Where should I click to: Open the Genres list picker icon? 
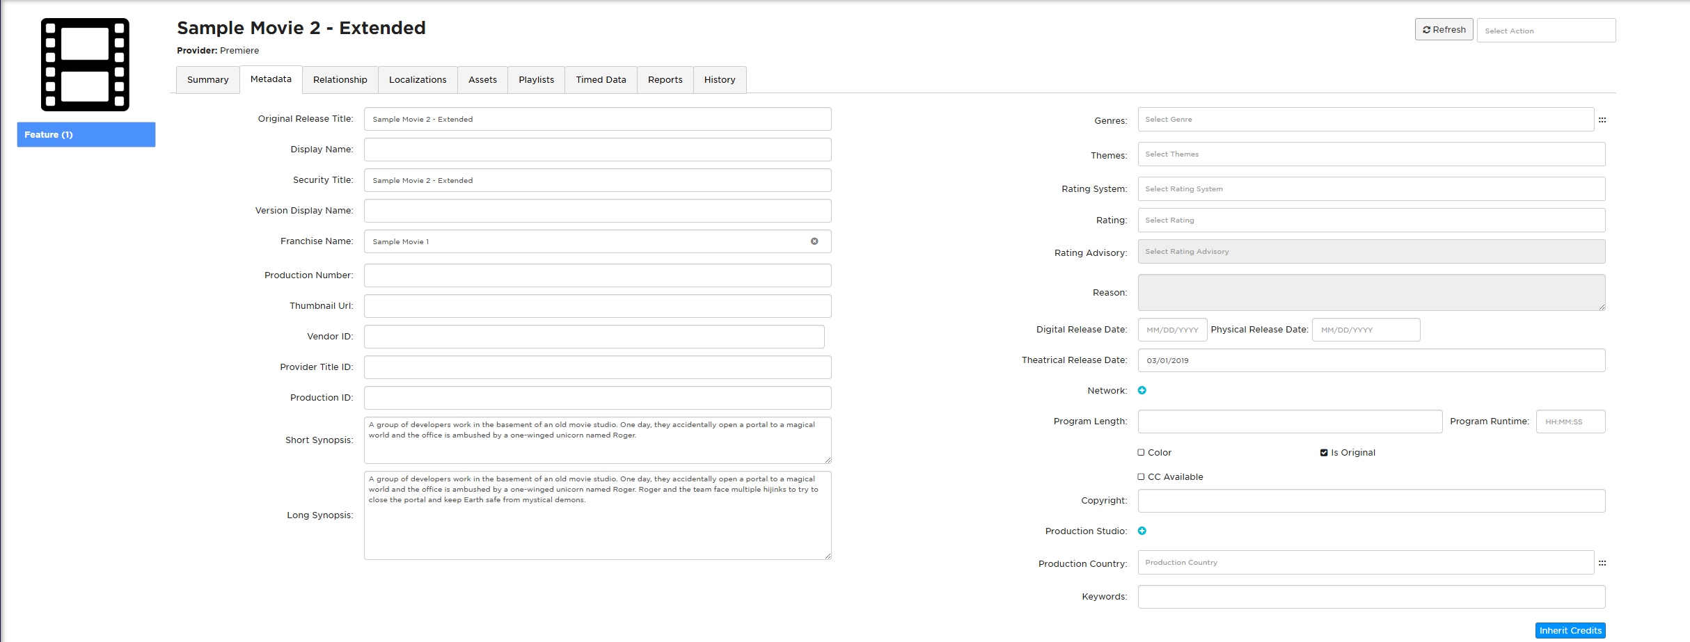click(1602, 120)
